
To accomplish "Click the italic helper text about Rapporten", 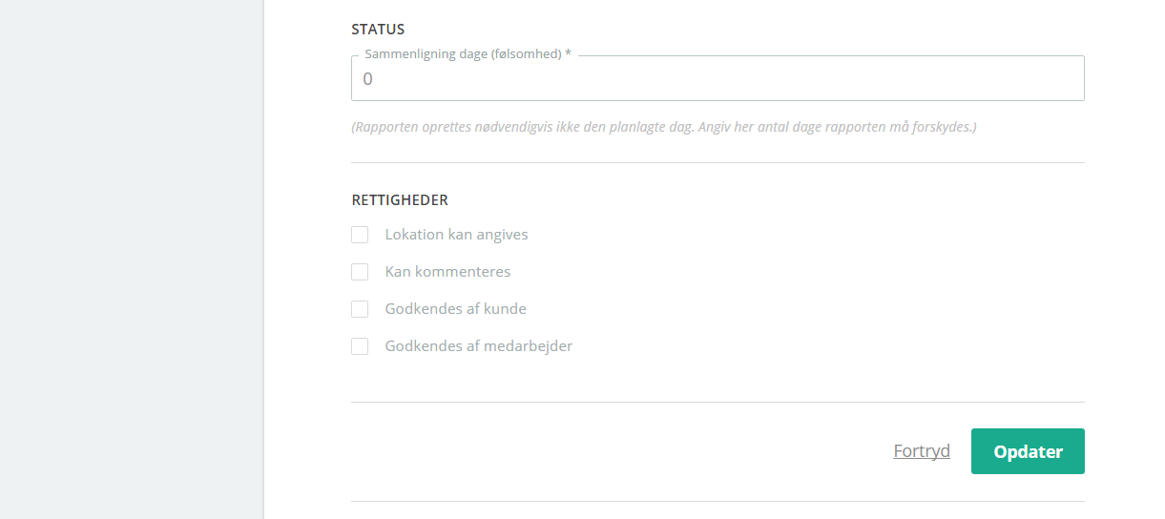I will 664,127.
